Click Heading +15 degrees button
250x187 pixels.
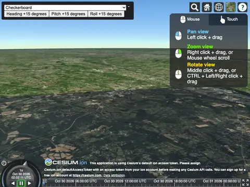[x=27, y=14]
